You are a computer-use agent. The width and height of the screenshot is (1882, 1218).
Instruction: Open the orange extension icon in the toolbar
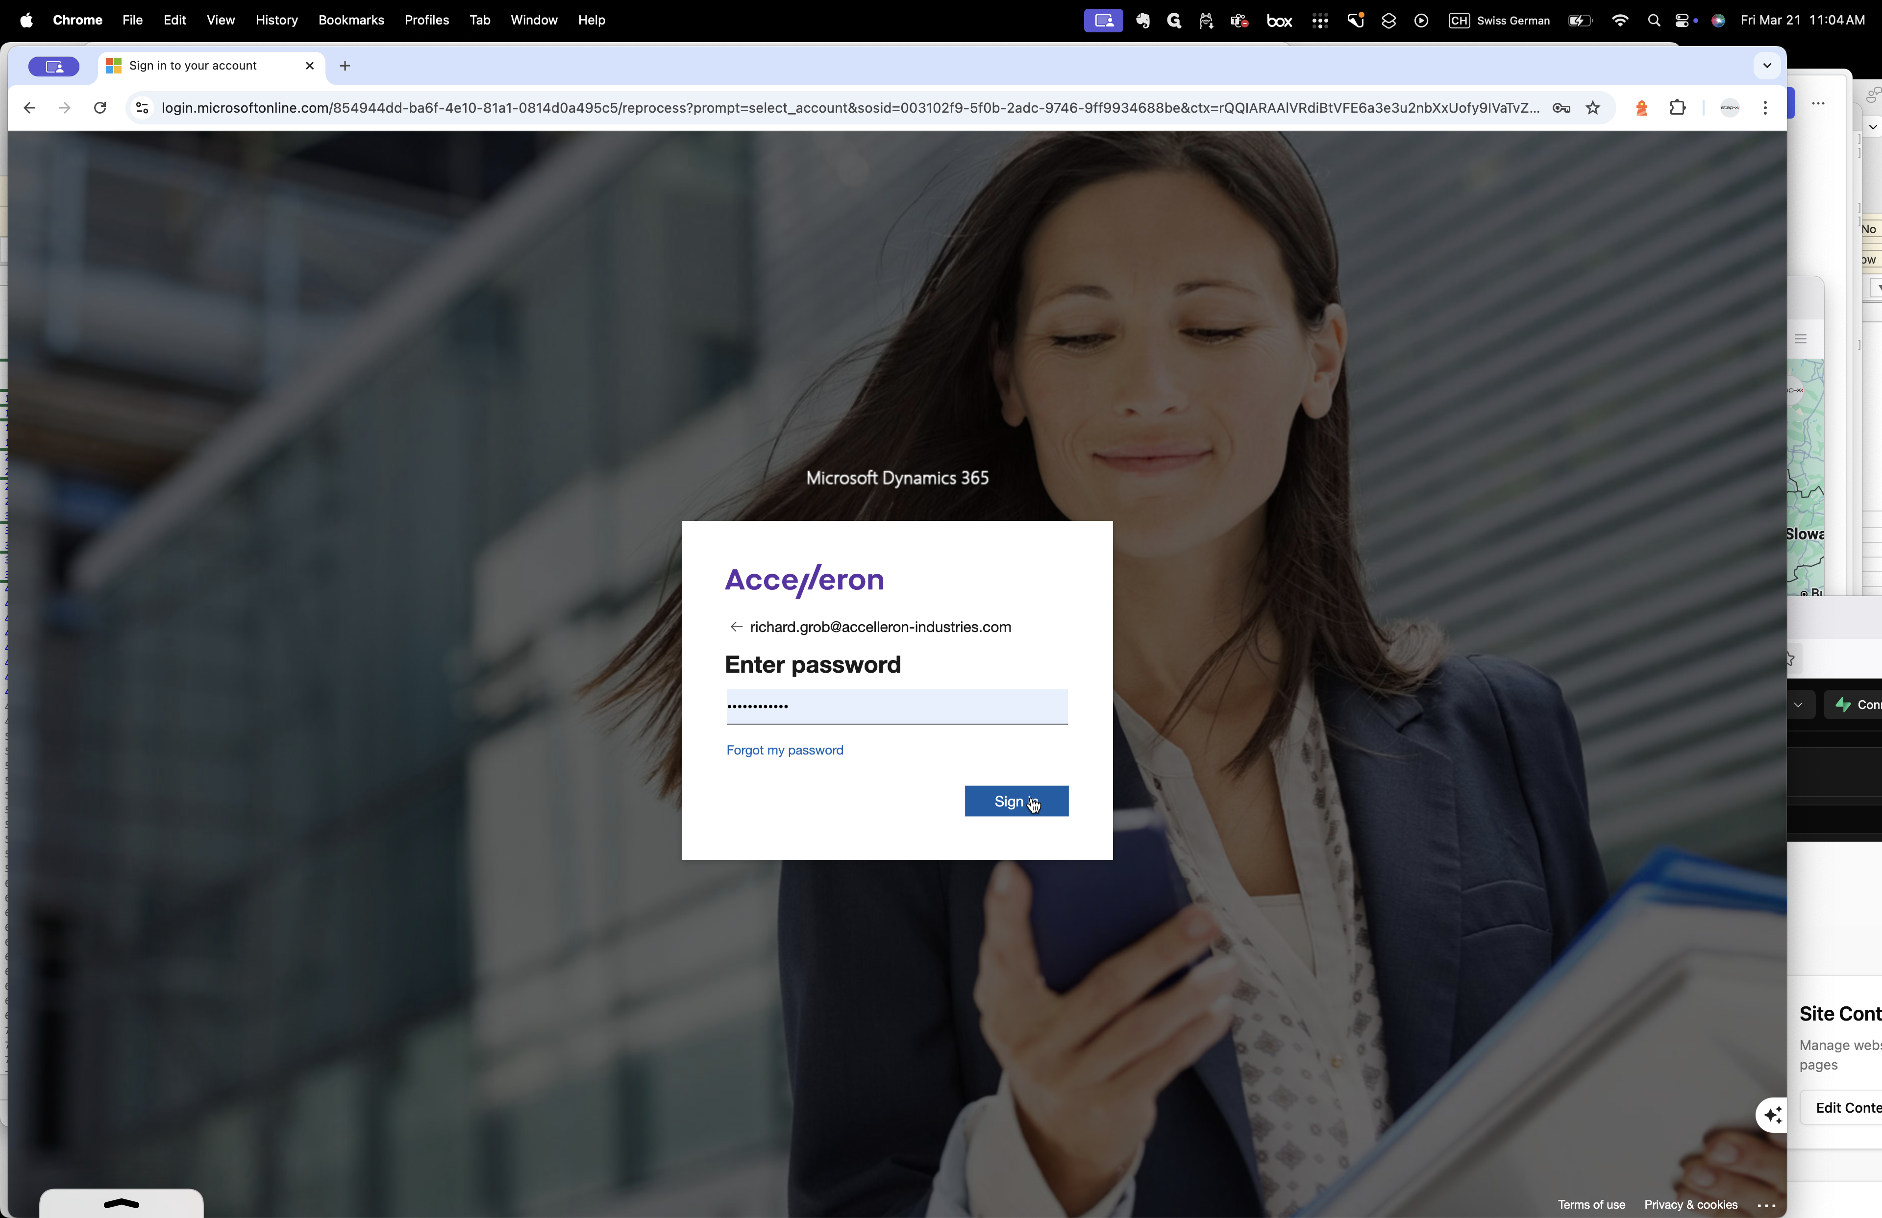pos(1642,107)
